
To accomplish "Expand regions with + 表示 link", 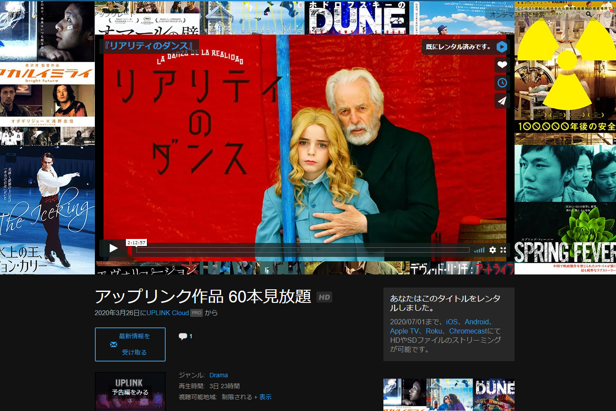I will point(263,397).
